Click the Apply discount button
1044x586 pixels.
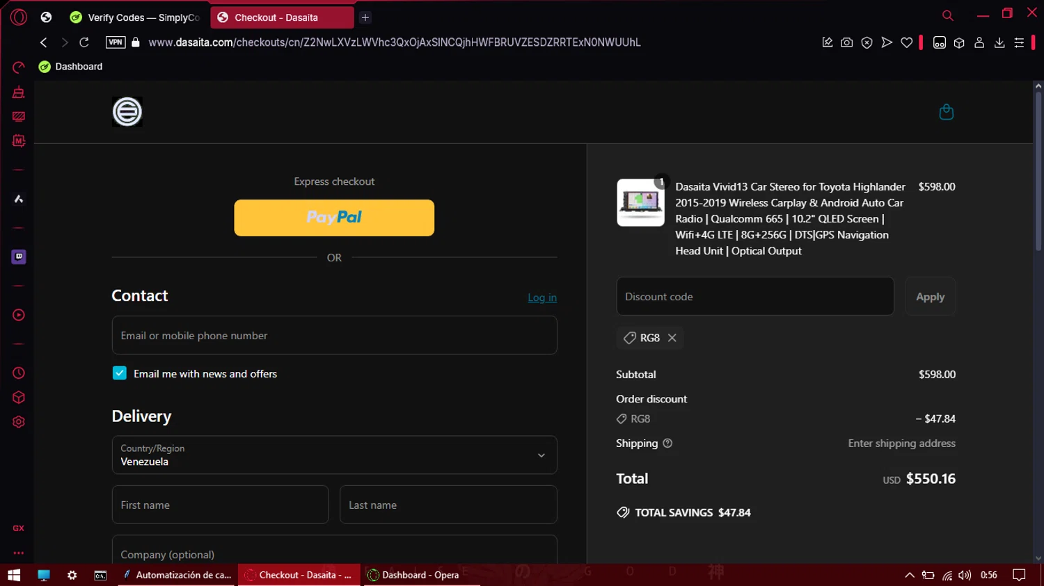click(931, 296)
